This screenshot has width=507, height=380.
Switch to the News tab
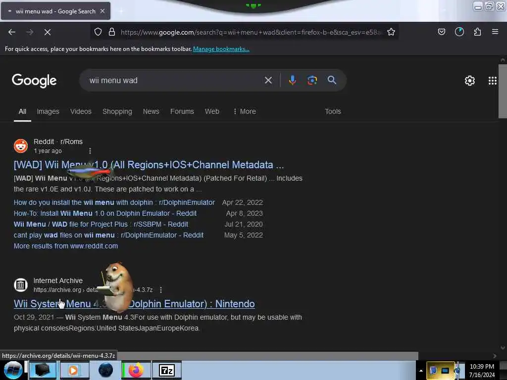coord(151,111)
